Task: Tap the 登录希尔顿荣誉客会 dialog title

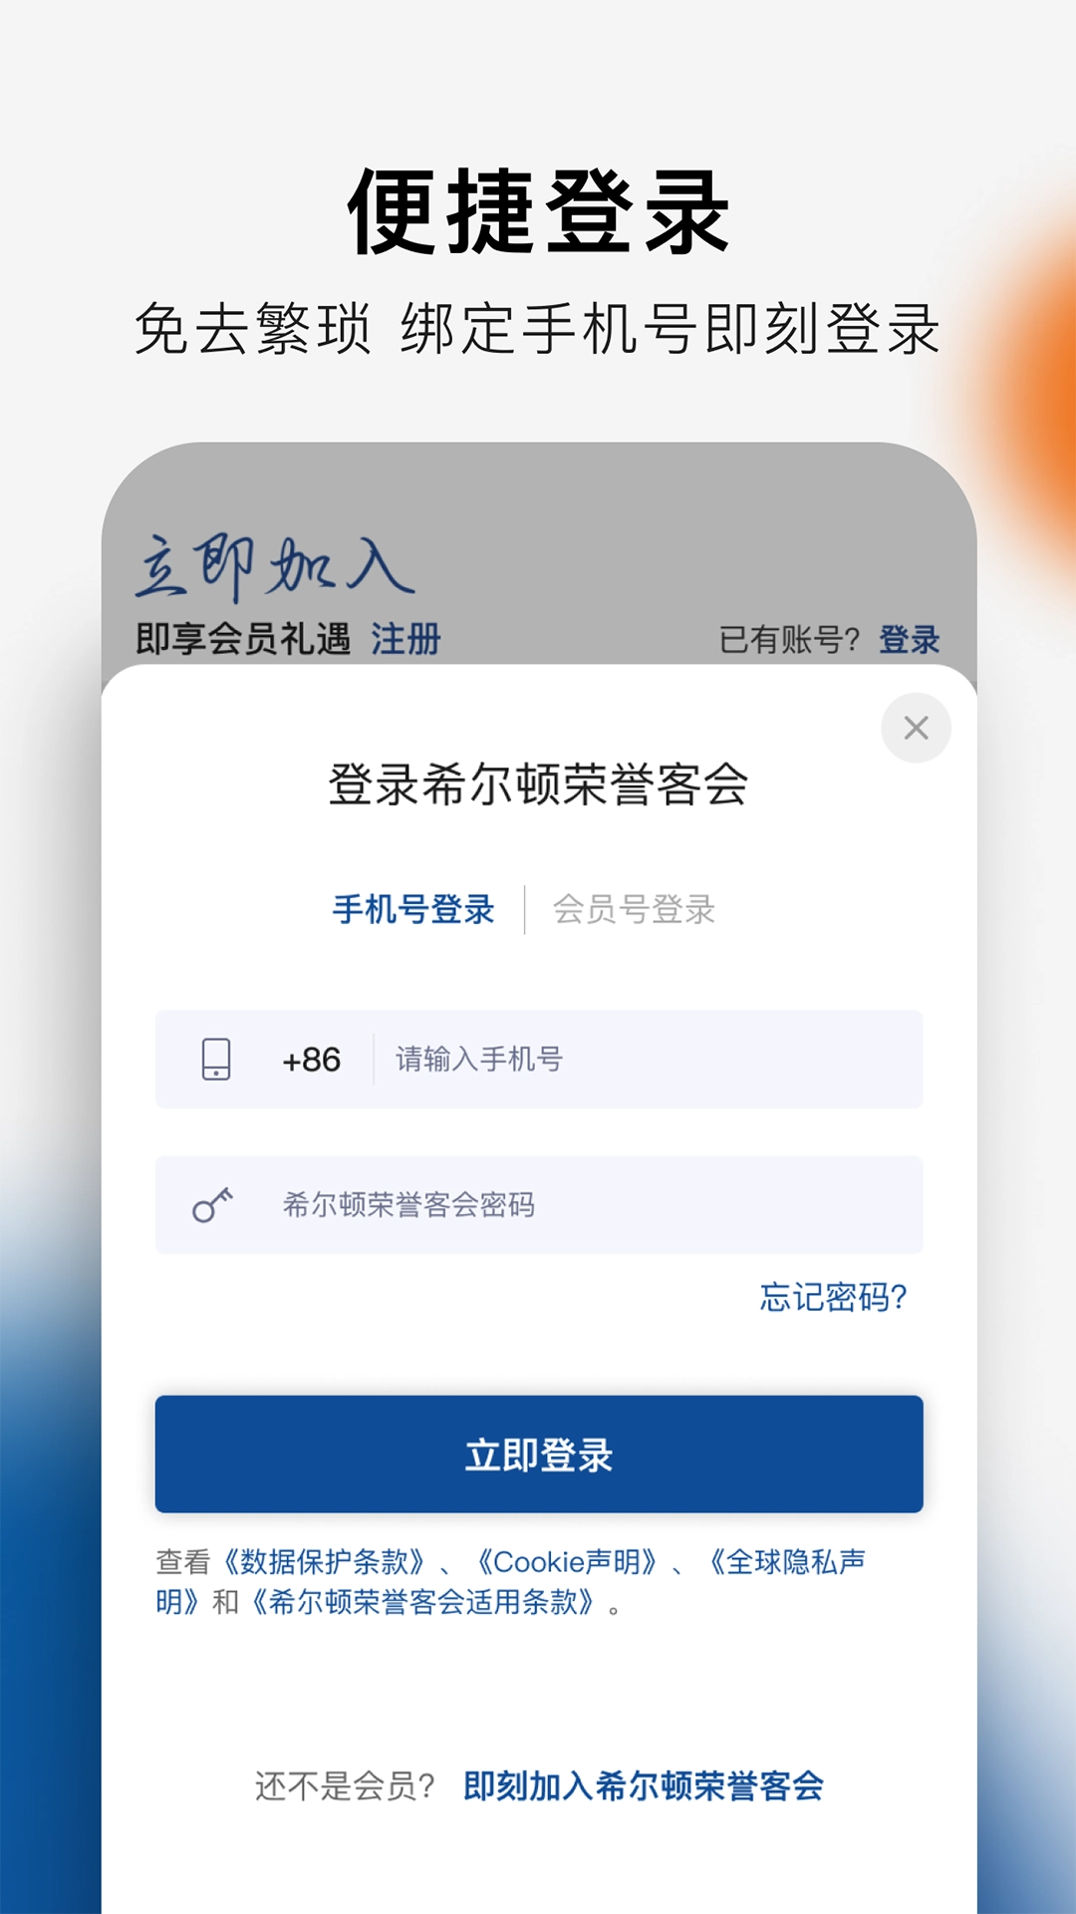Action: (539, 785)
